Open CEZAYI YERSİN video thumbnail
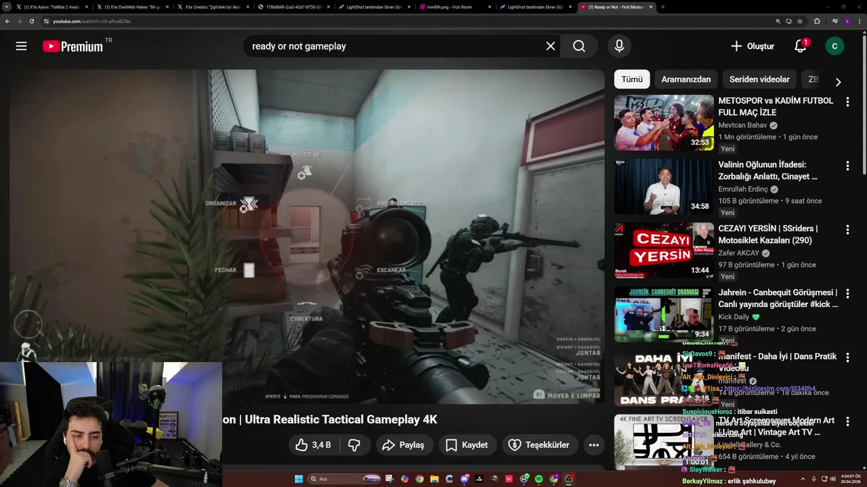This screenshot has width=867, height=487. [x=664, y=250]
